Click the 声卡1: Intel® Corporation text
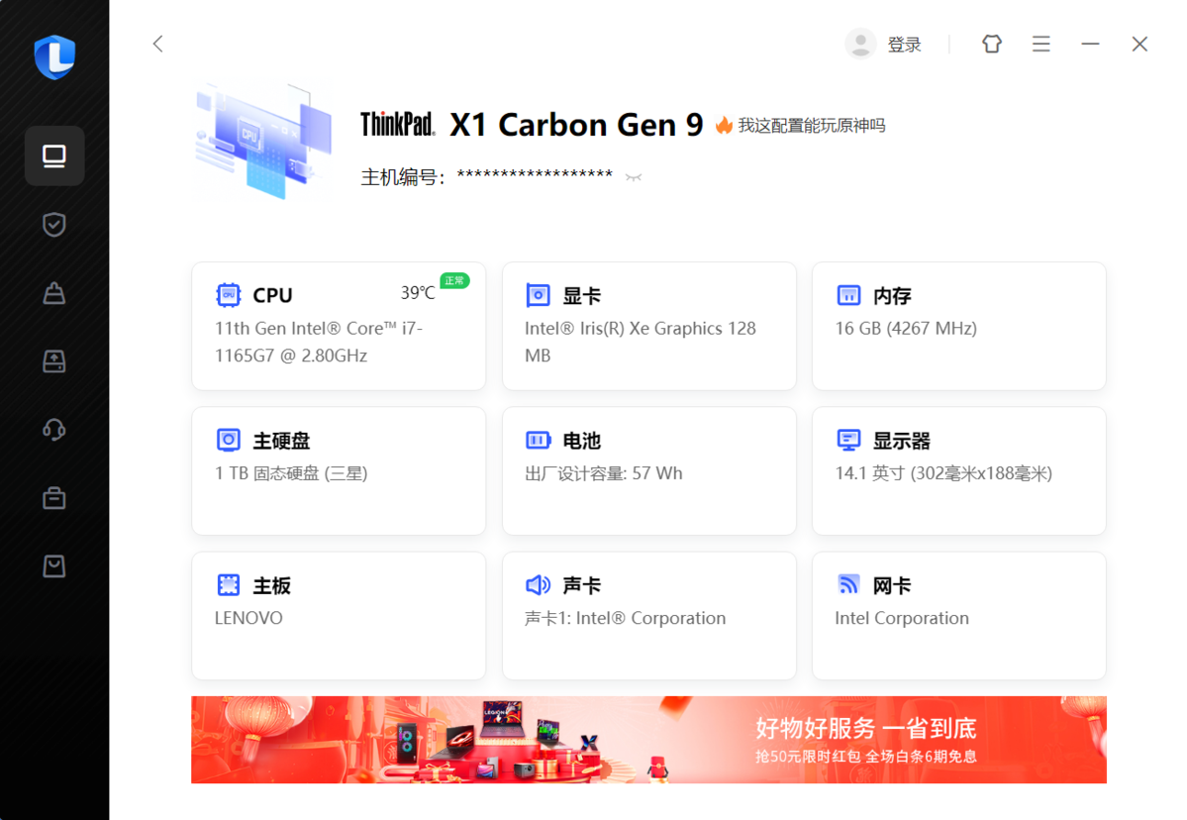 (x=625, y=618)
